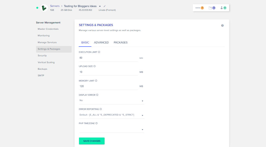
Task: Open help question mark icon
Action: click(x=222, y=26)
